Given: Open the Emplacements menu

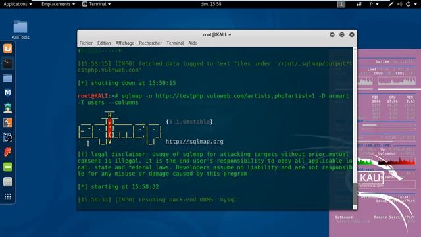Looking at the screenshot, I should click(x=58, y=4).
